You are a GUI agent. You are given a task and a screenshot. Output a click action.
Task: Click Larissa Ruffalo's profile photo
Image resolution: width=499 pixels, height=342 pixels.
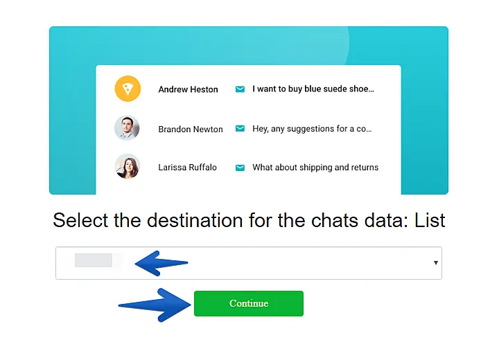click(x=127, y=167)
